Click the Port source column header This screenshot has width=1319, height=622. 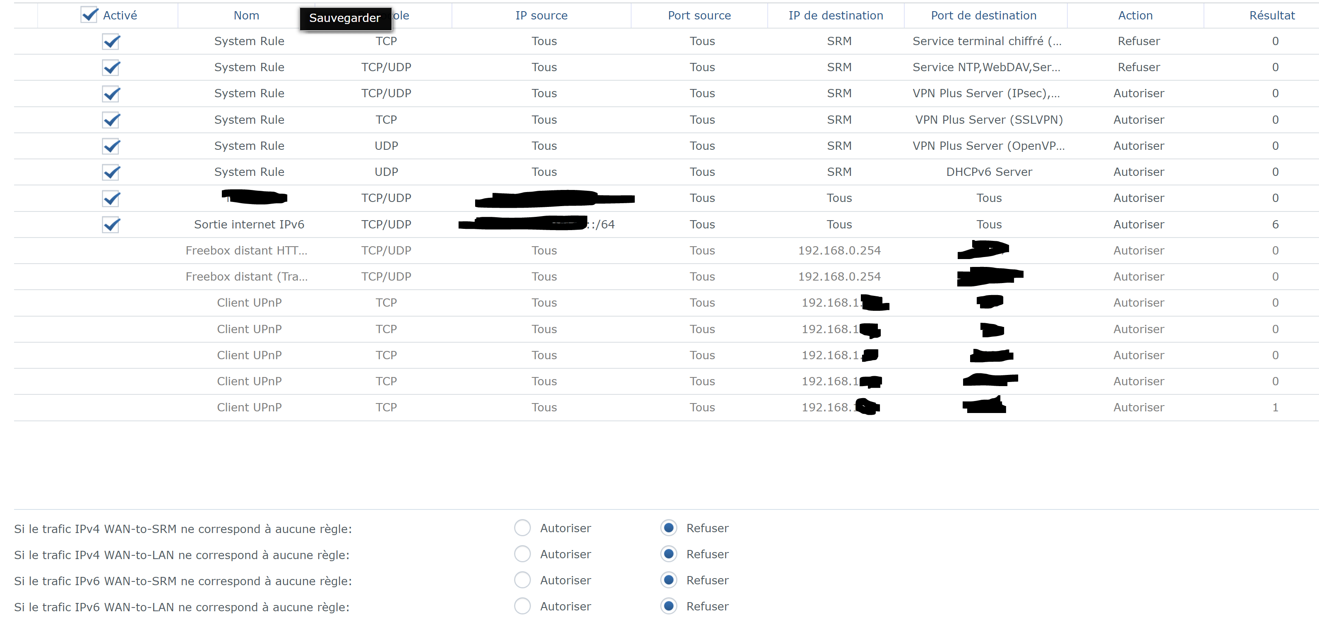tap(699, 15)
